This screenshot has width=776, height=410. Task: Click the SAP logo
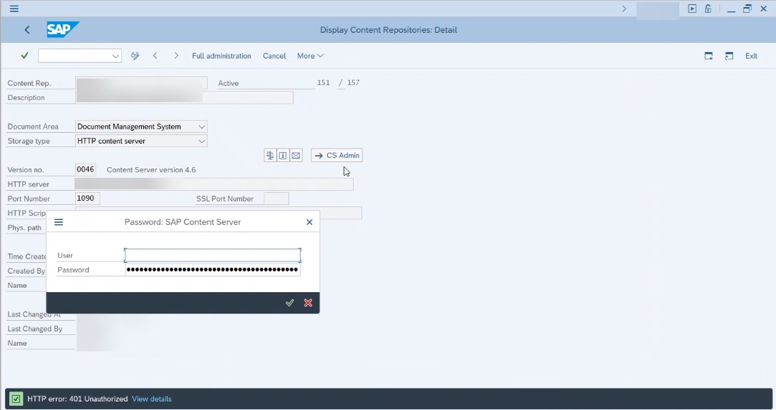pyautogui.click(x=63, y=29)
